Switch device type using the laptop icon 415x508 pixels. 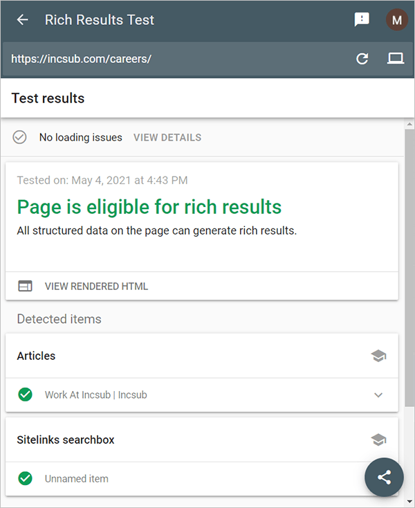[x=395, y=59]
